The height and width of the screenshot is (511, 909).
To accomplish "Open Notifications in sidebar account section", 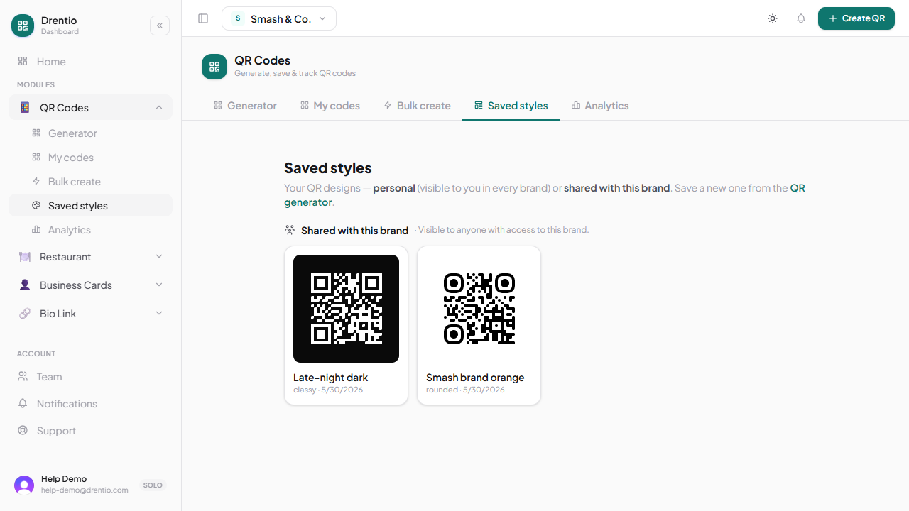I will 91,404.
